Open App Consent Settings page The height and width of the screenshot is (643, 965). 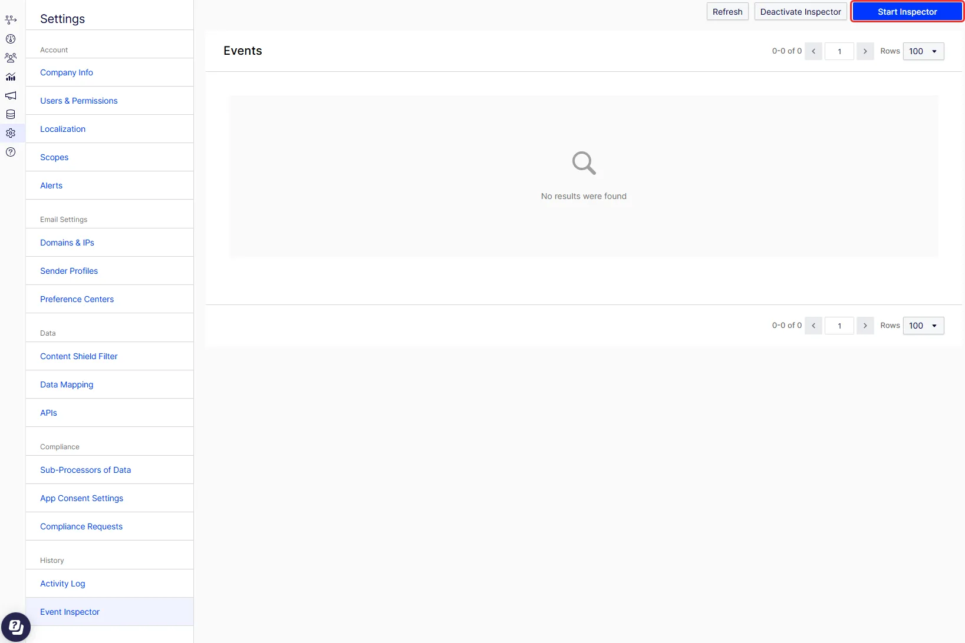tap(110, 498)
